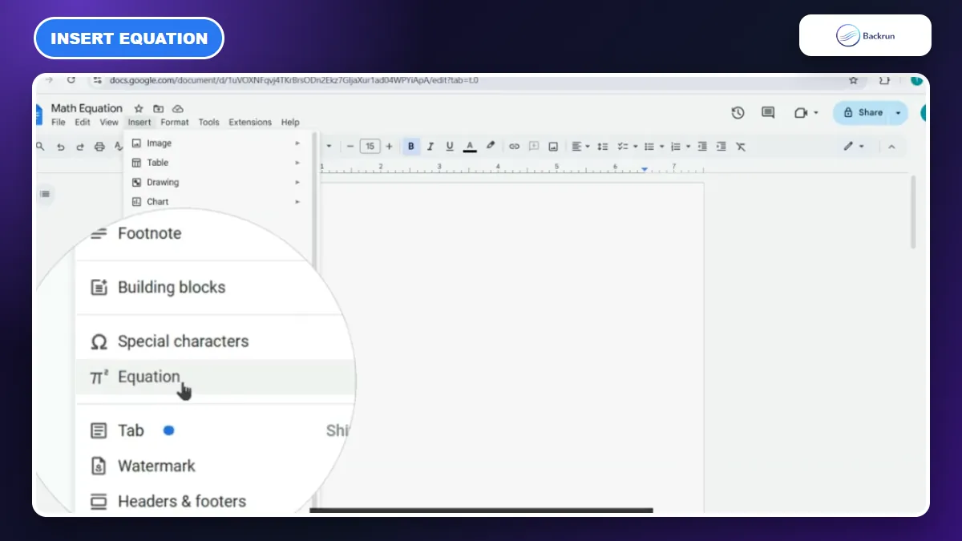Click the insert image toolbar icon
This screenshot has height=541, width=962.
pyautogui.click(x=553, y=146)
